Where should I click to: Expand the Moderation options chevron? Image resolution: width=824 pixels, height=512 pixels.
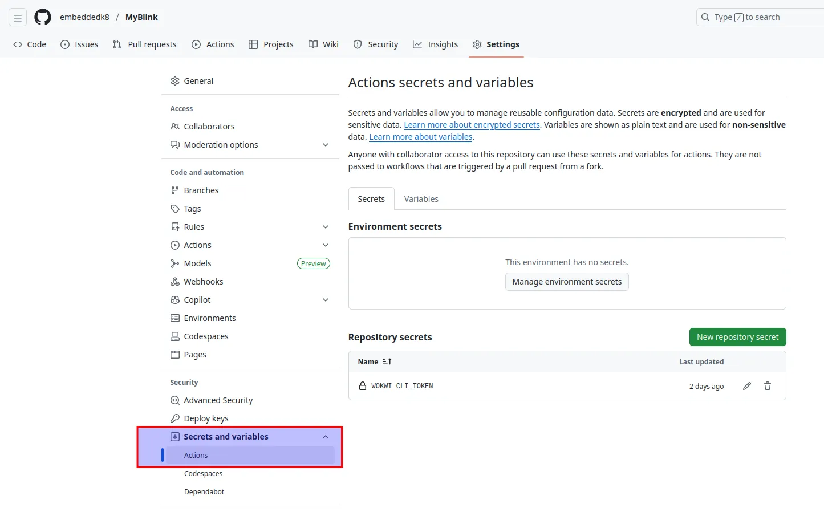click(325, 144)
